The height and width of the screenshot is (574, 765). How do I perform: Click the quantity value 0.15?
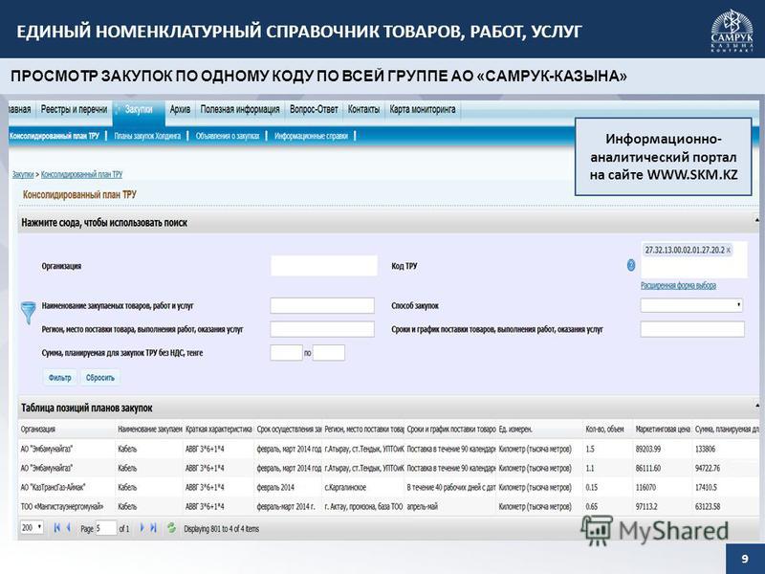pos(591,487)
